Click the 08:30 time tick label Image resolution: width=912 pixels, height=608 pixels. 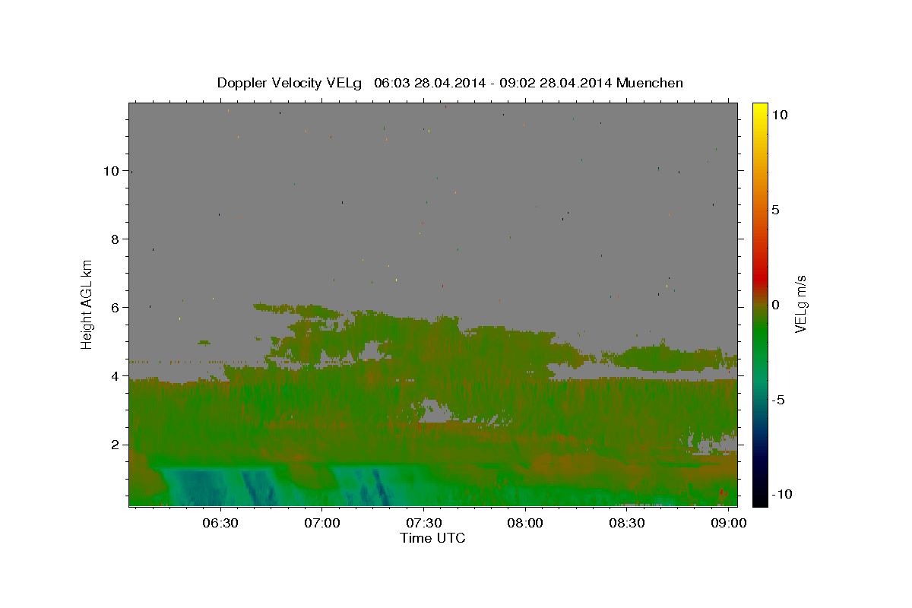click(x=628, y=523)
